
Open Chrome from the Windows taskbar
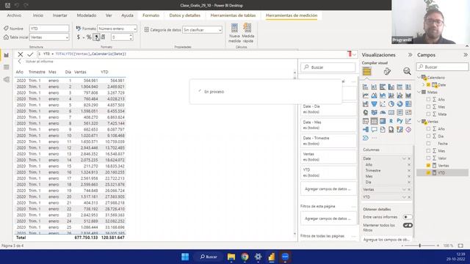tap(245, 257)
